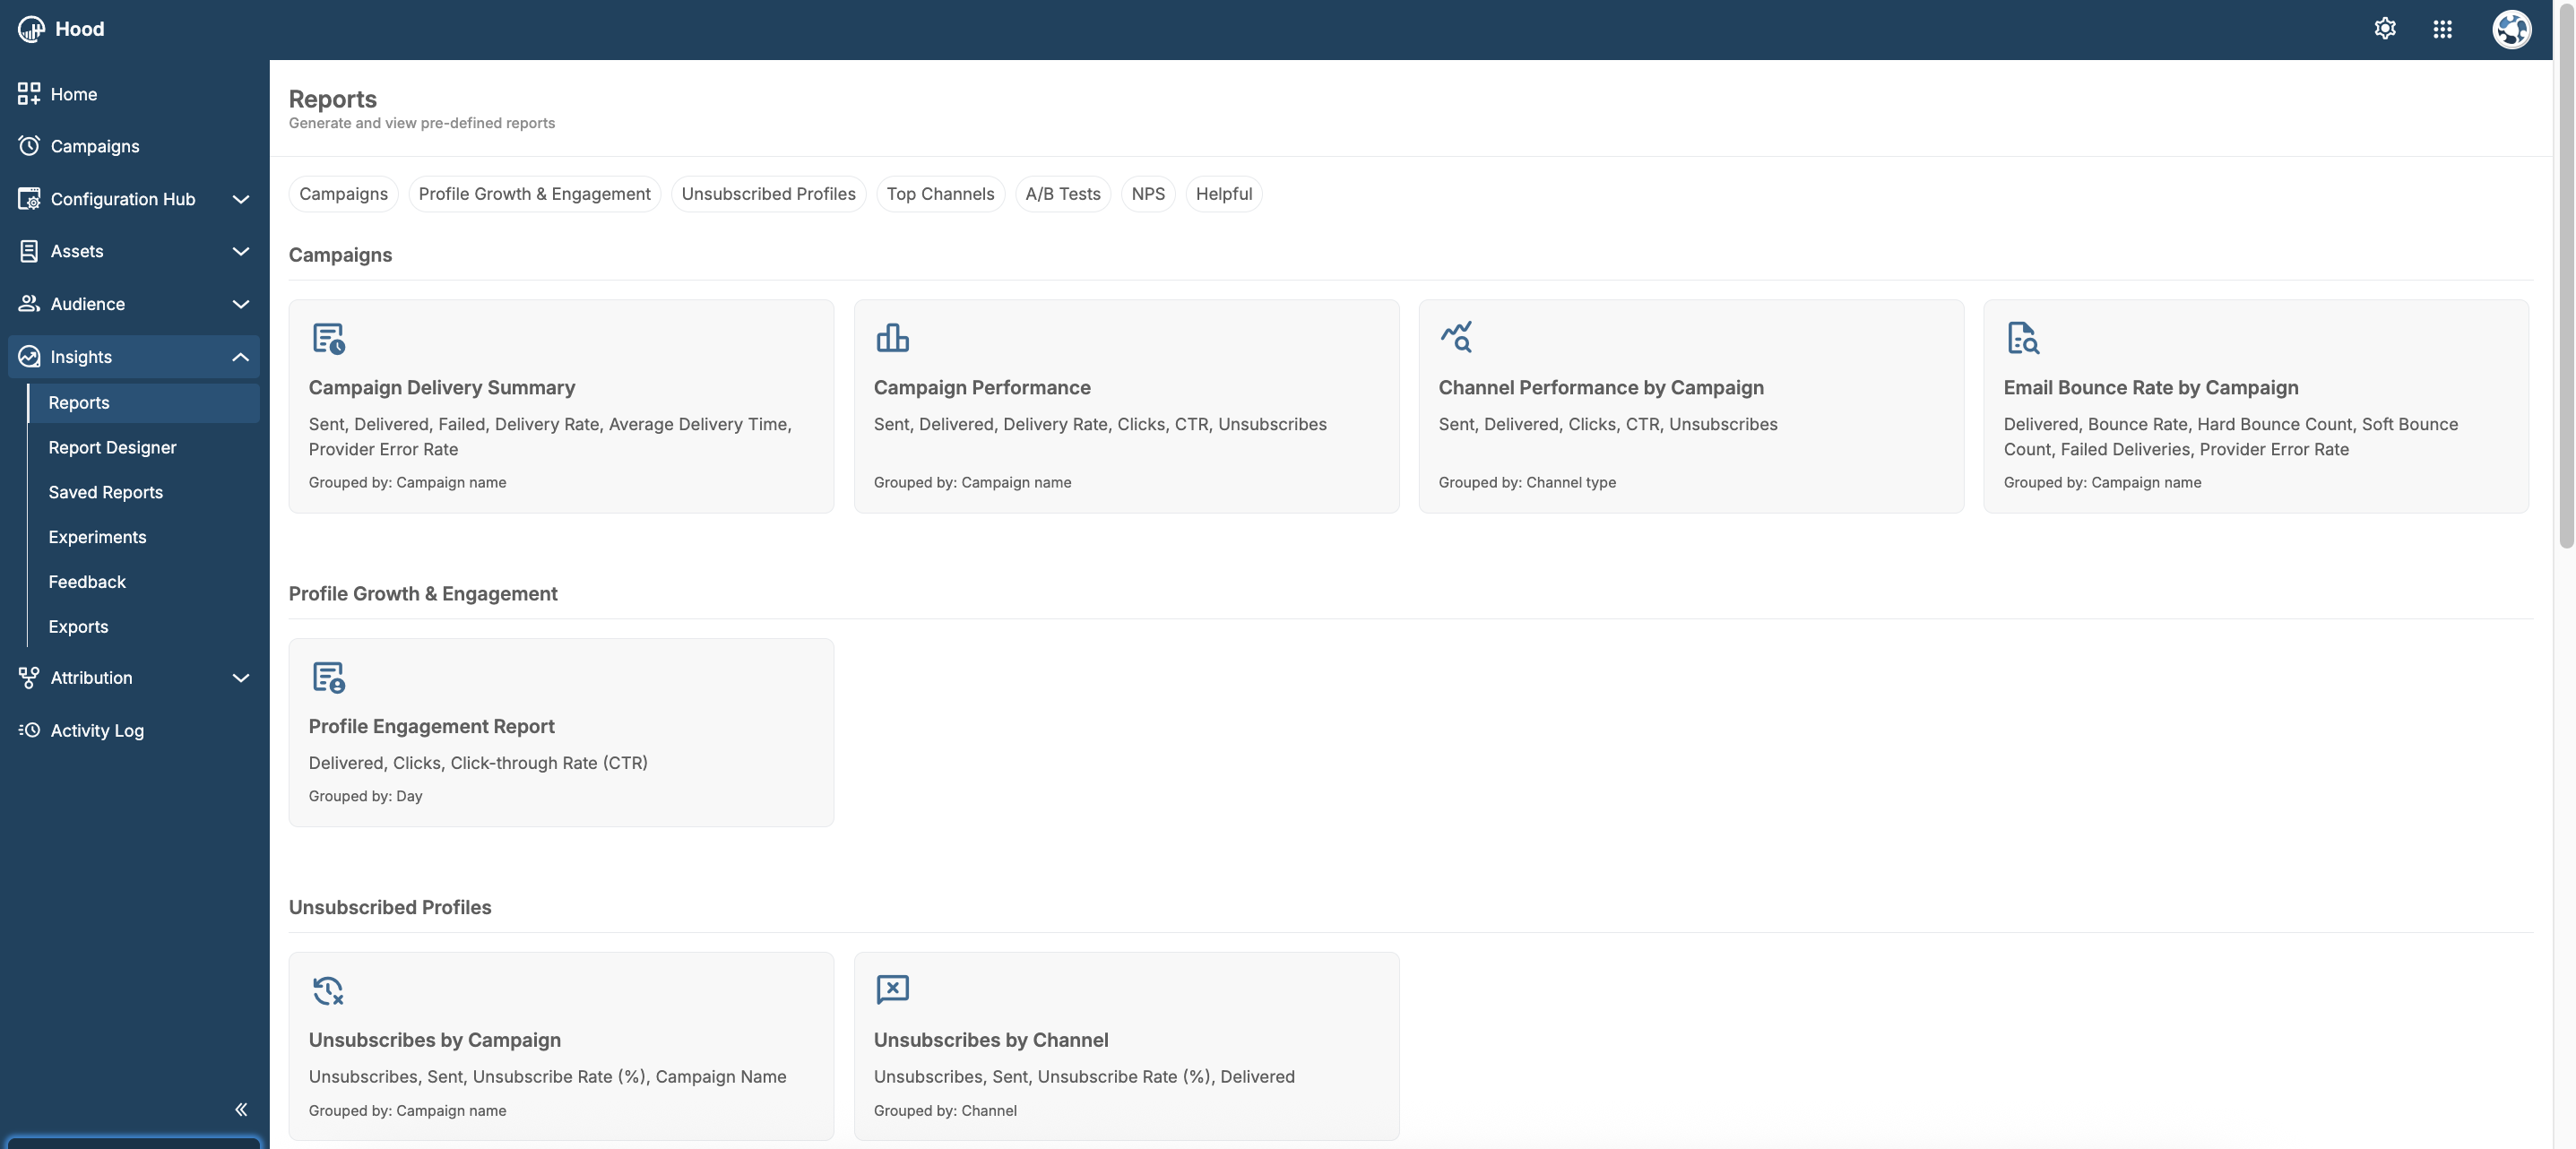Click the Unsubscribes by Campaign icon
Image resolution: width=2576 pixels, height=1149 pixels.
[328, 990]
